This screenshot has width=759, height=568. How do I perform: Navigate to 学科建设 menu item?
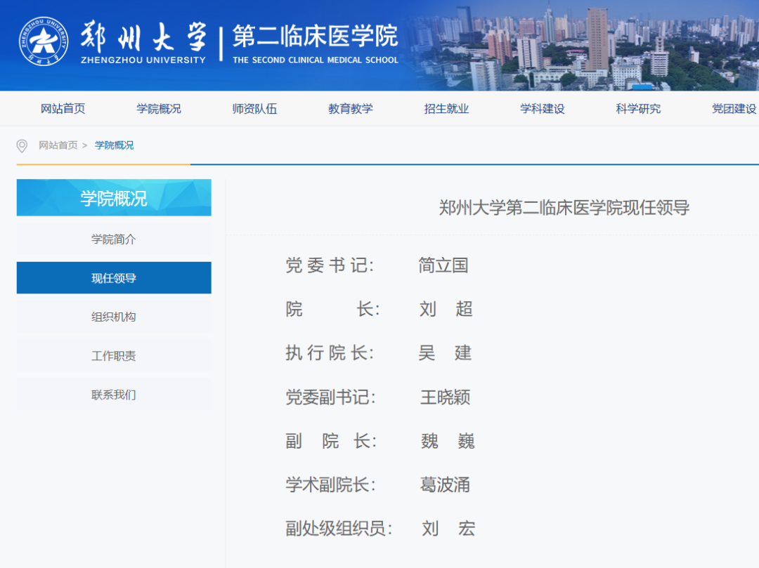coord(542,109)
